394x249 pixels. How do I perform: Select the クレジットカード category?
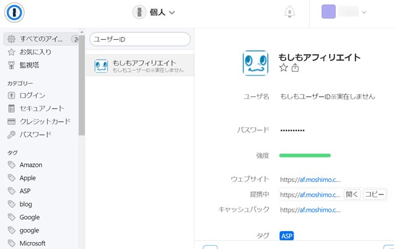tap(45, 122)
